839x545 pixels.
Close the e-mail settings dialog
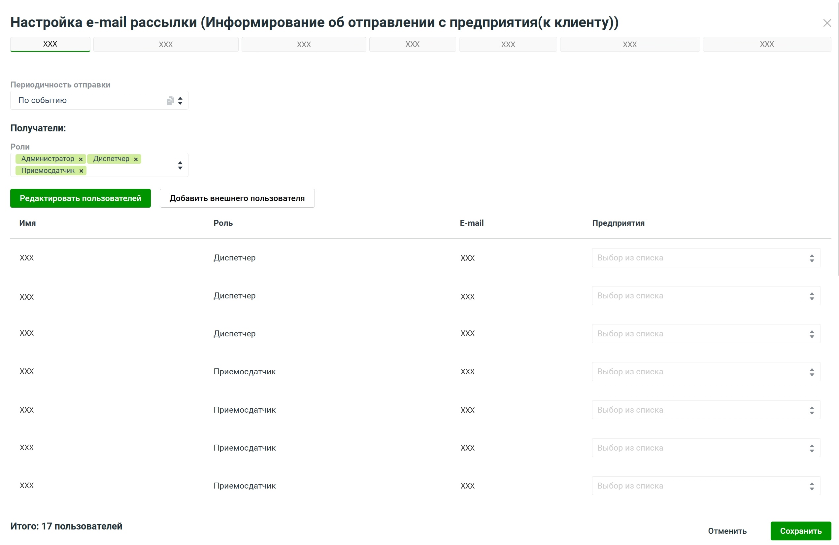[x=827, y=23]
